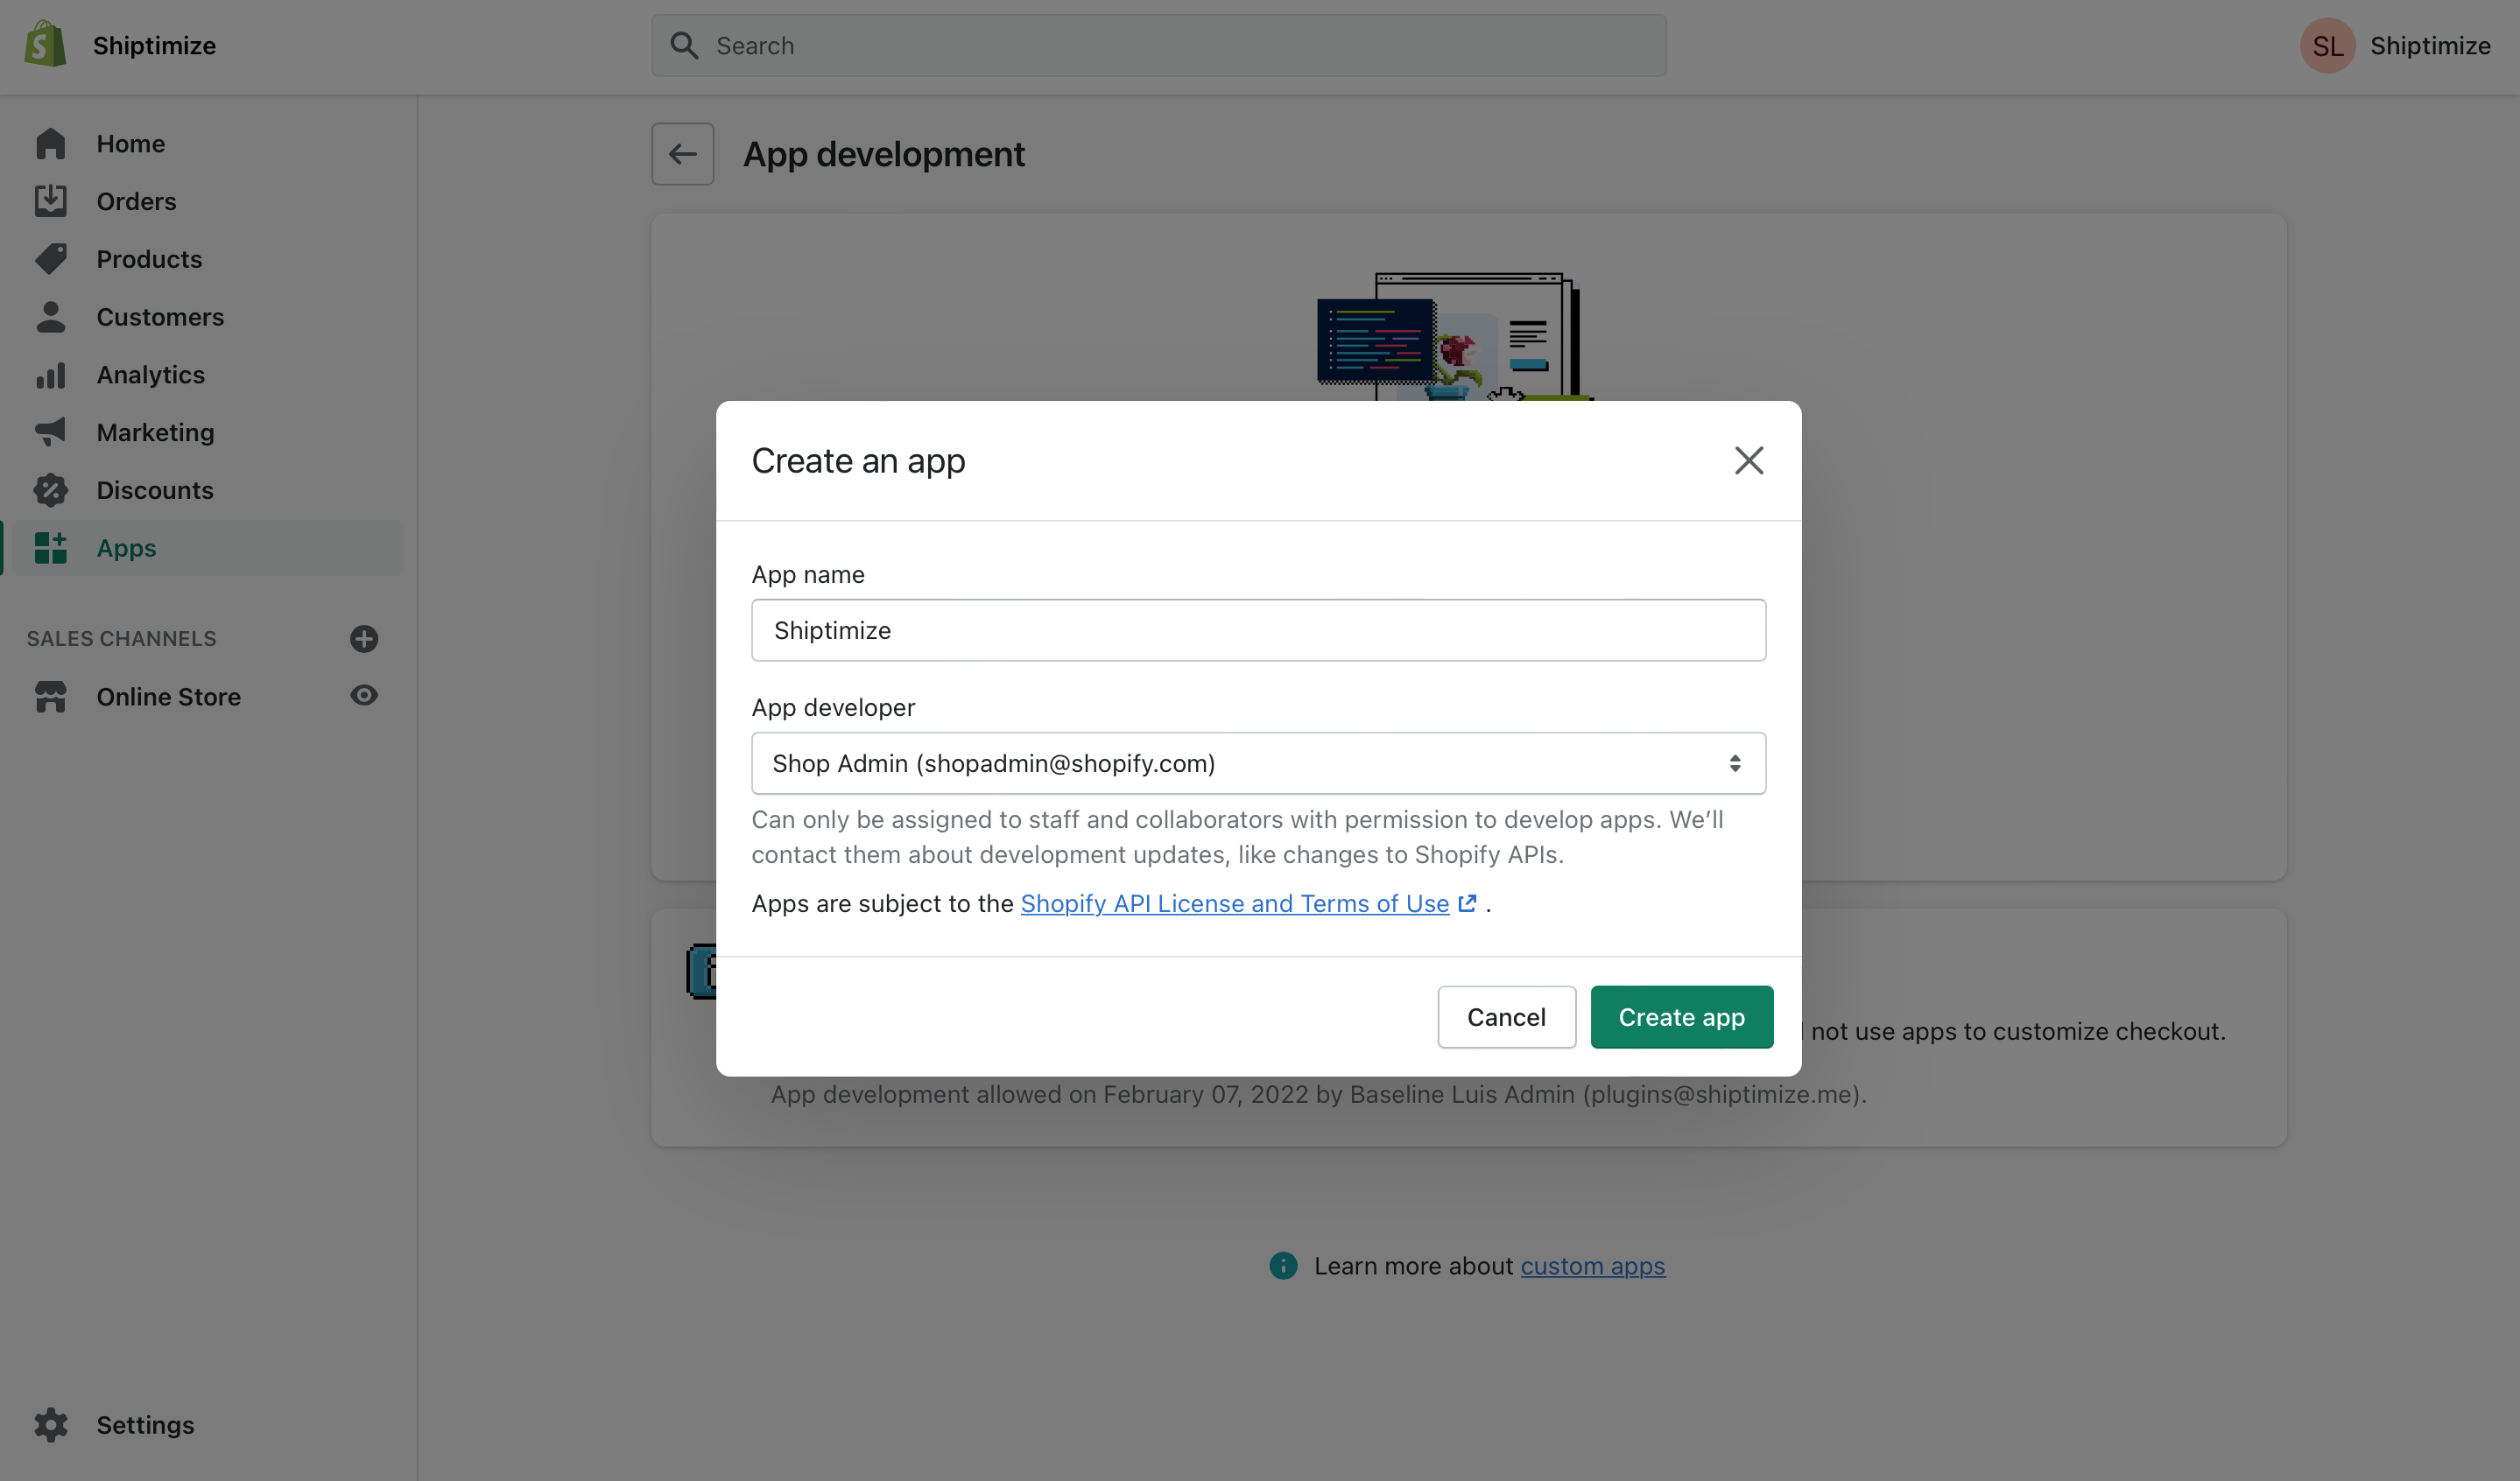
Task: Click the App name label
Action: pos(808,574)
